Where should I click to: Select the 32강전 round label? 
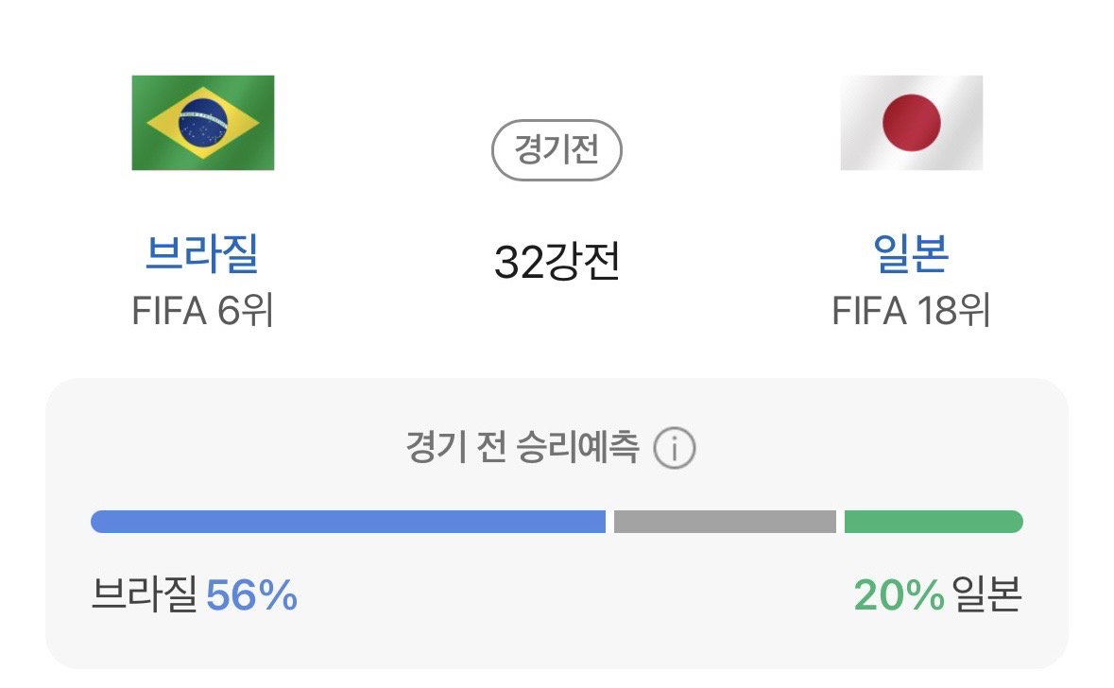pyautogui.click(x=557, y=261)
